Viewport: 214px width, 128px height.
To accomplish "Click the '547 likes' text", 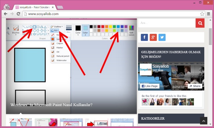I will 158,70.
